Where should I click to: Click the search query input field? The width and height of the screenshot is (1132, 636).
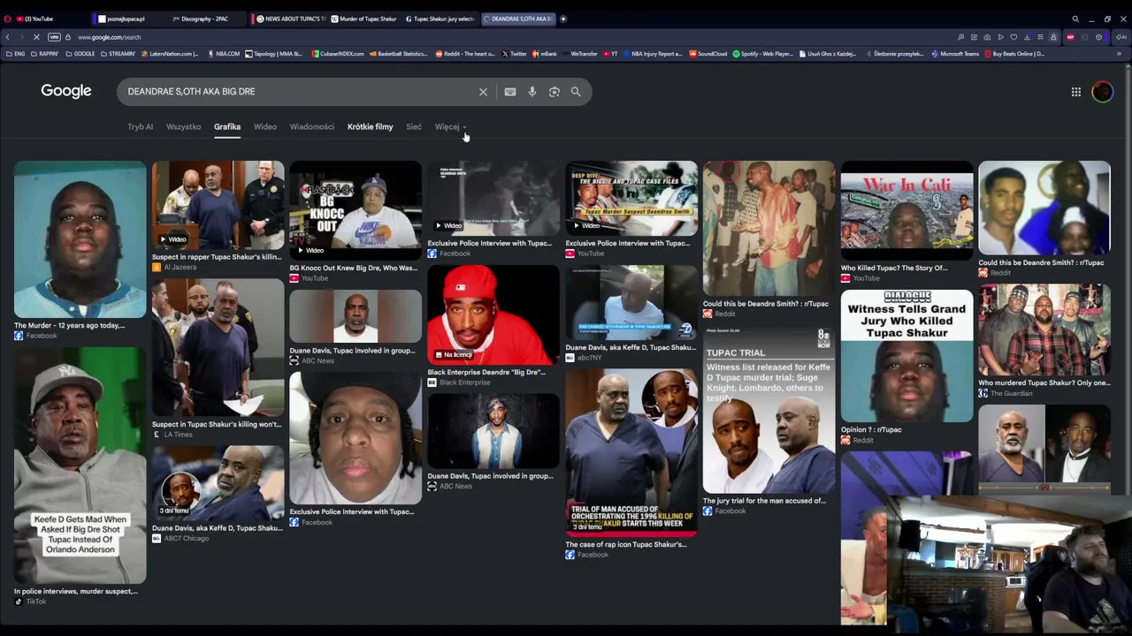(297, 92)
